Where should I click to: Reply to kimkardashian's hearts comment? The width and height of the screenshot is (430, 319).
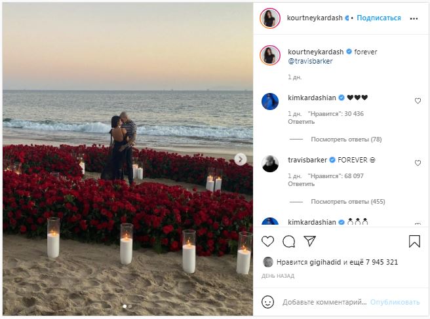click(x=301, y=122)
